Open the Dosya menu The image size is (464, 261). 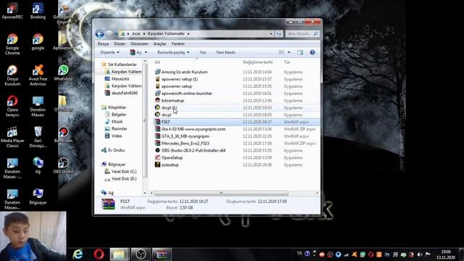[103, 43]
